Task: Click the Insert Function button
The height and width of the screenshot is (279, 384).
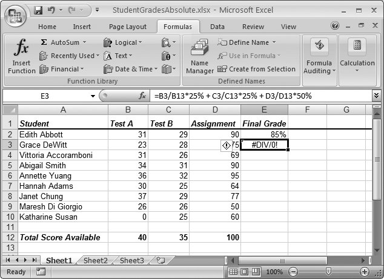Action: tap(21, 57)
